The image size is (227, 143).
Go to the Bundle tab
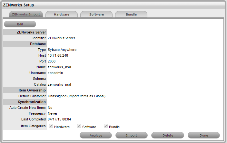point(131,14)
